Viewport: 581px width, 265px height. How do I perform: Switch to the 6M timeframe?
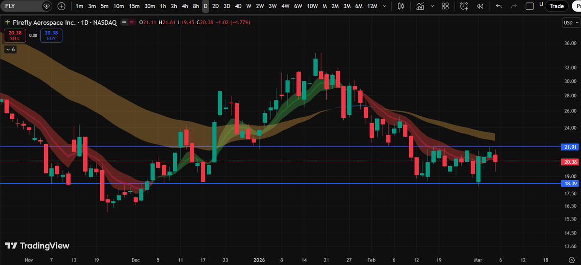coord(359,6)
